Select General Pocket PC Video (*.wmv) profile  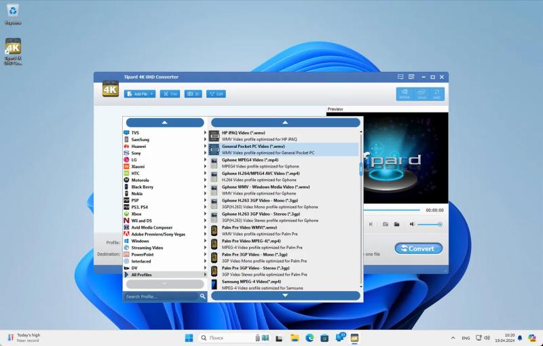point(283,149)
